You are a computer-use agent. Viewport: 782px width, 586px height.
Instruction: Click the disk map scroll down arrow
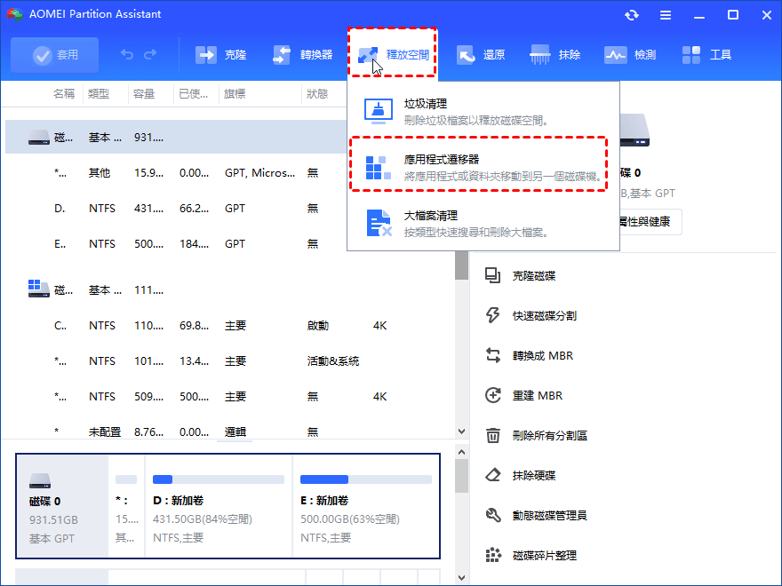coord(461,578)
